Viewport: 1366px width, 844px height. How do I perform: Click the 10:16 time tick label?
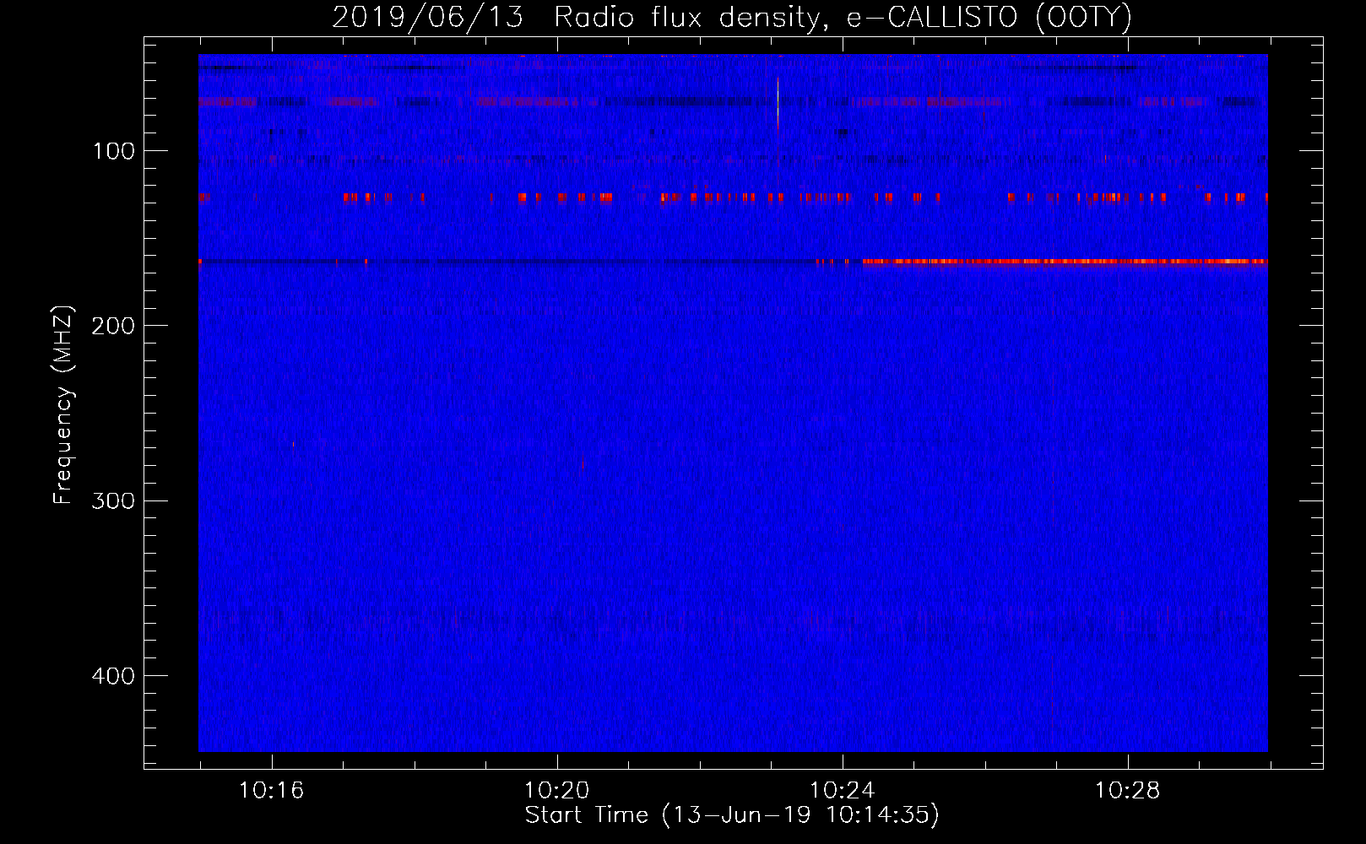[x=271, y=791]
